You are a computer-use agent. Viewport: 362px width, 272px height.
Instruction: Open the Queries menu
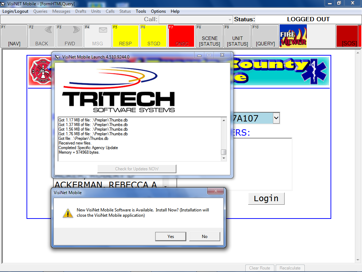coord(40,11)
